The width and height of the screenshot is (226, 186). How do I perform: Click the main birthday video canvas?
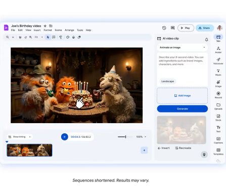77,85
